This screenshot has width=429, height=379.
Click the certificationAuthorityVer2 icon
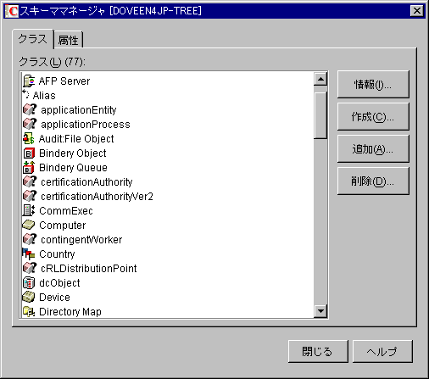(30, 196)
